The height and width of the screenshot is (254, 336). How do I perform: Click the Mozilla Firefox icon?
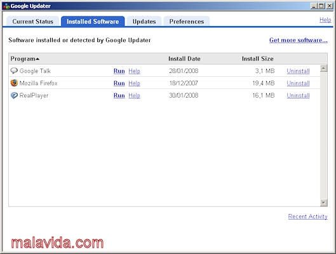point(14,83)
